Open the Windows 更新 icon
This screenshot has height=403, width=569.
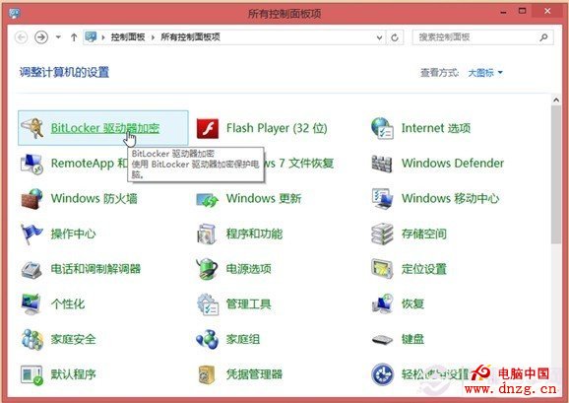(207, 199)
